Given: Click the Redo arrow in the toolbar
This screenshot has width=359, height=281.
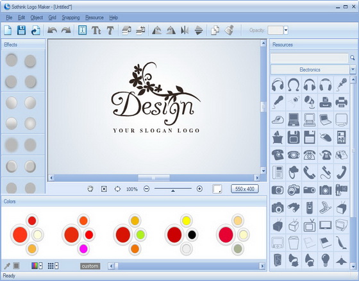Looking at the screenshot, I should pyautogui.click(x=66, y=30).
